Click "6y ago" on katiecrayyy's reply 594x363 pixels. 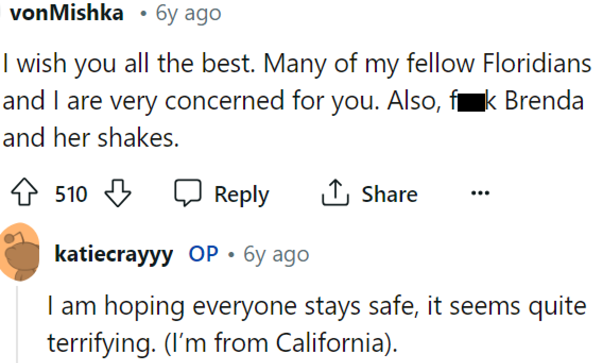[275, 254]
